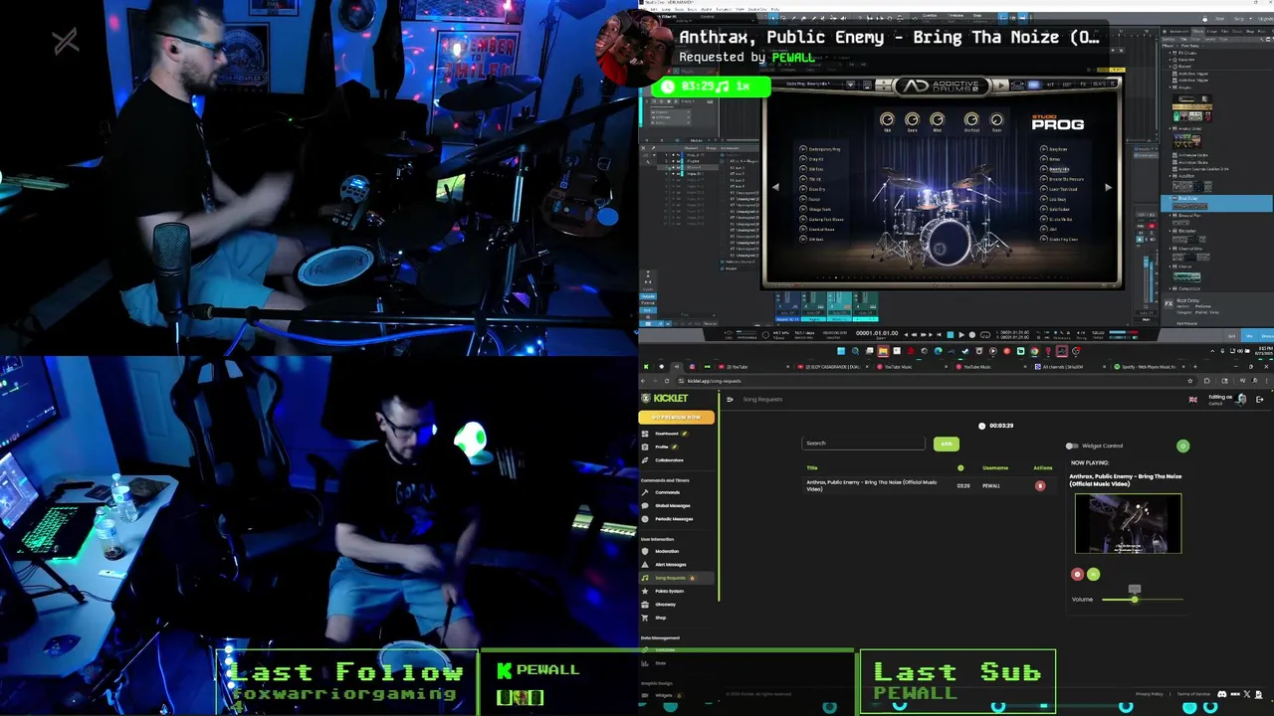1274x716 pixels.
Task: Switch to the FX tab in Addictive Drums
Action: pos(1083,85)
